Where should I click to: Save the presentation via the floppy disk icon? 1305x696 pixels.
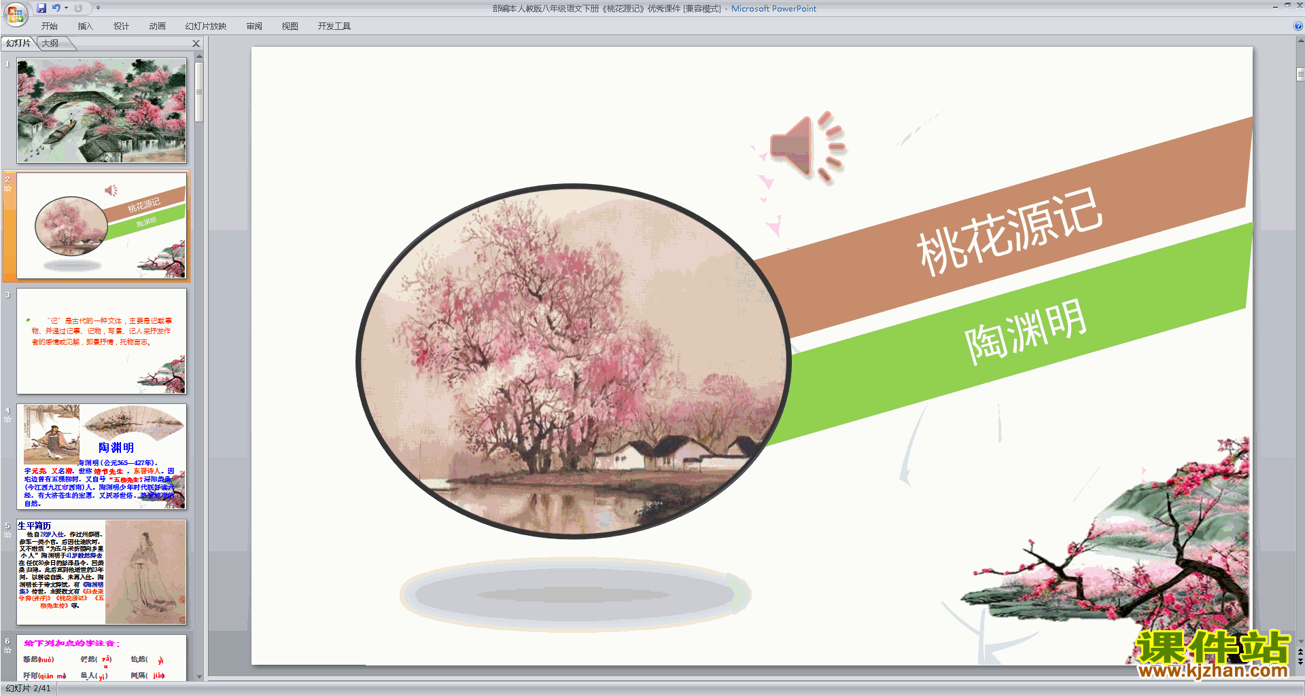(41, 8)
